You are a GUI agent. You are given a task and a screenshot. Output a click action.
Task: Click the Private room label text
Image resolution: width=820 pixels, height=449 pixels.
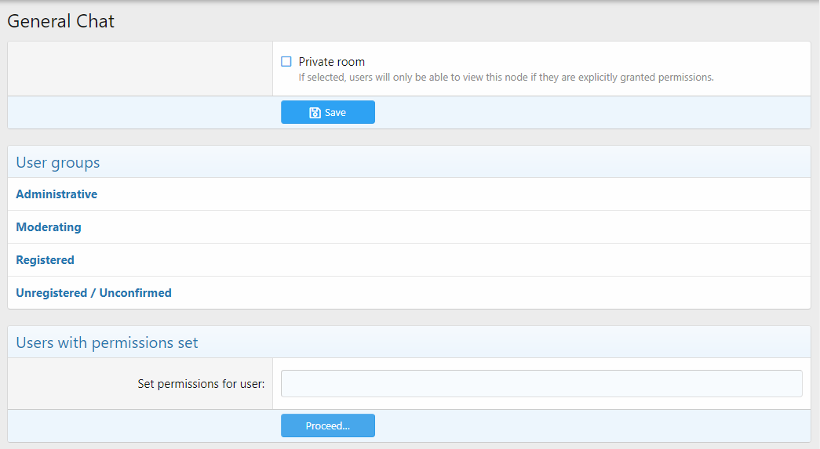pyautogui.click(x=332, y=62)
